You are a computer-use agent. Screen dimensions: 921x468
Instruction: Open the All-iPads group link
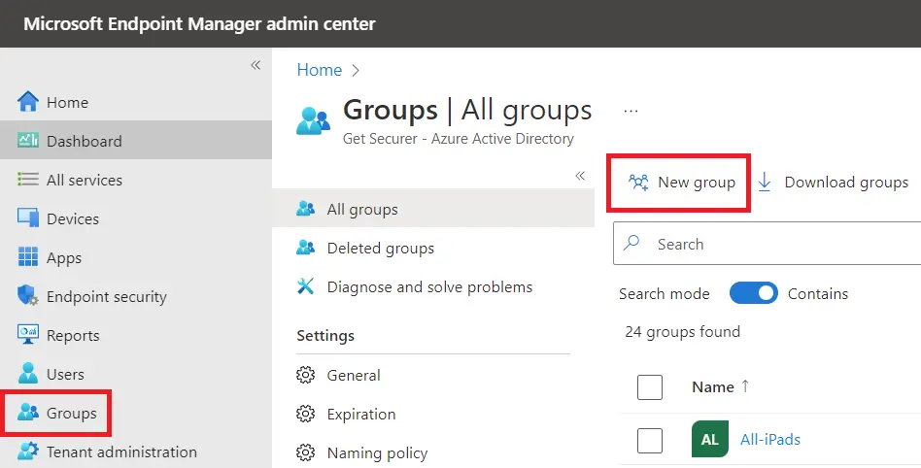click(x=770, y=439)
